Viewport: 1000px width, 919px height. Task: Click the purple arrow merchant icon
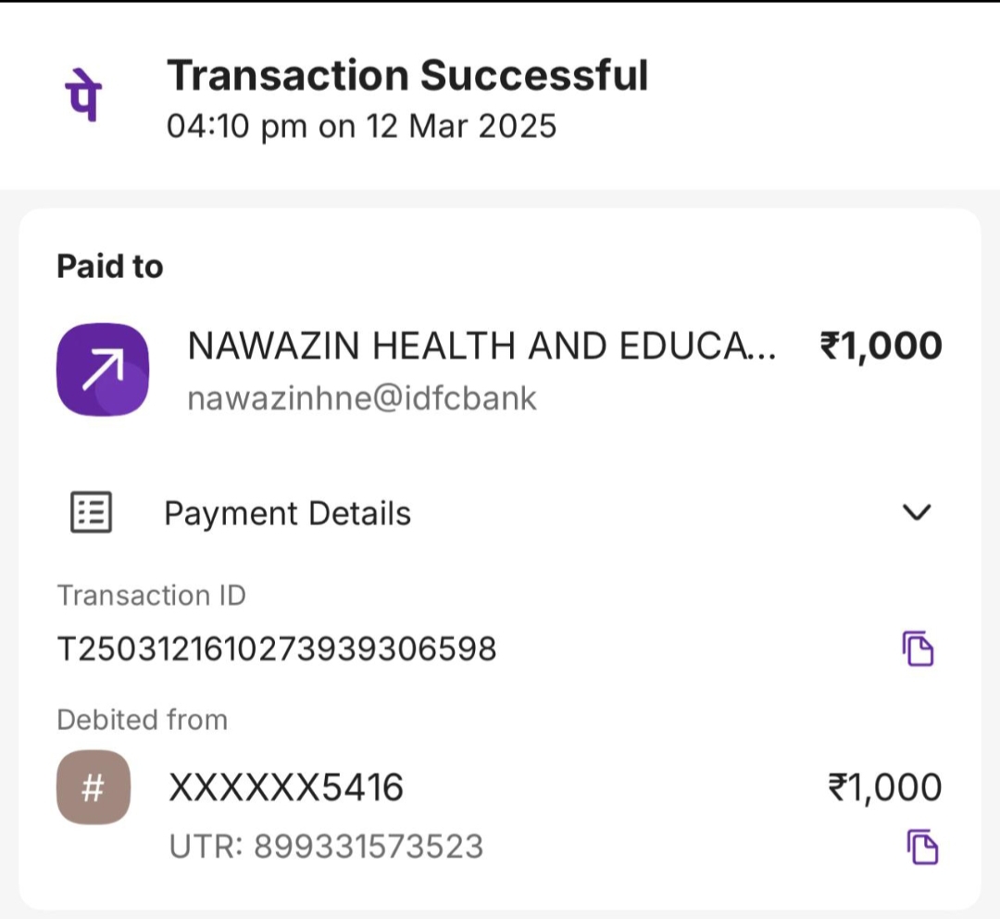(102, 370)
